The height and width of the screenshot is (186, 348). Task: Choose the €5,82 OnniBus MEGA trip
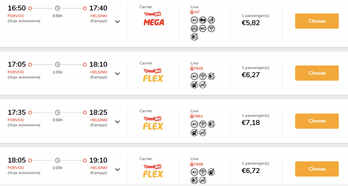[317, 21]
